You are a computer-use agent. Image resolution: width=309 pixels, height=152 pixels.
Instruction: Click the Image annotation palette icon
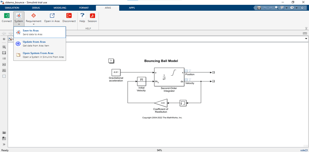[4, 70]
